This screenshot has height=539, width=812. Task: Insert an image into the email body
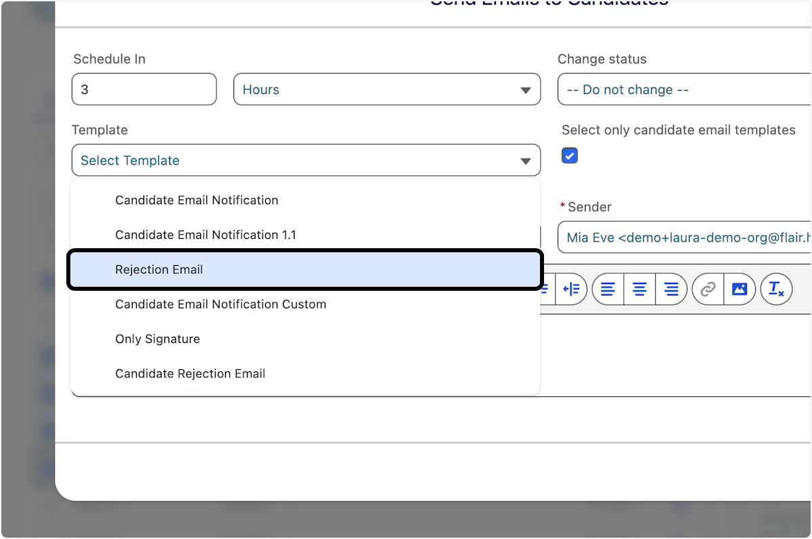click(x=740, y=289)
